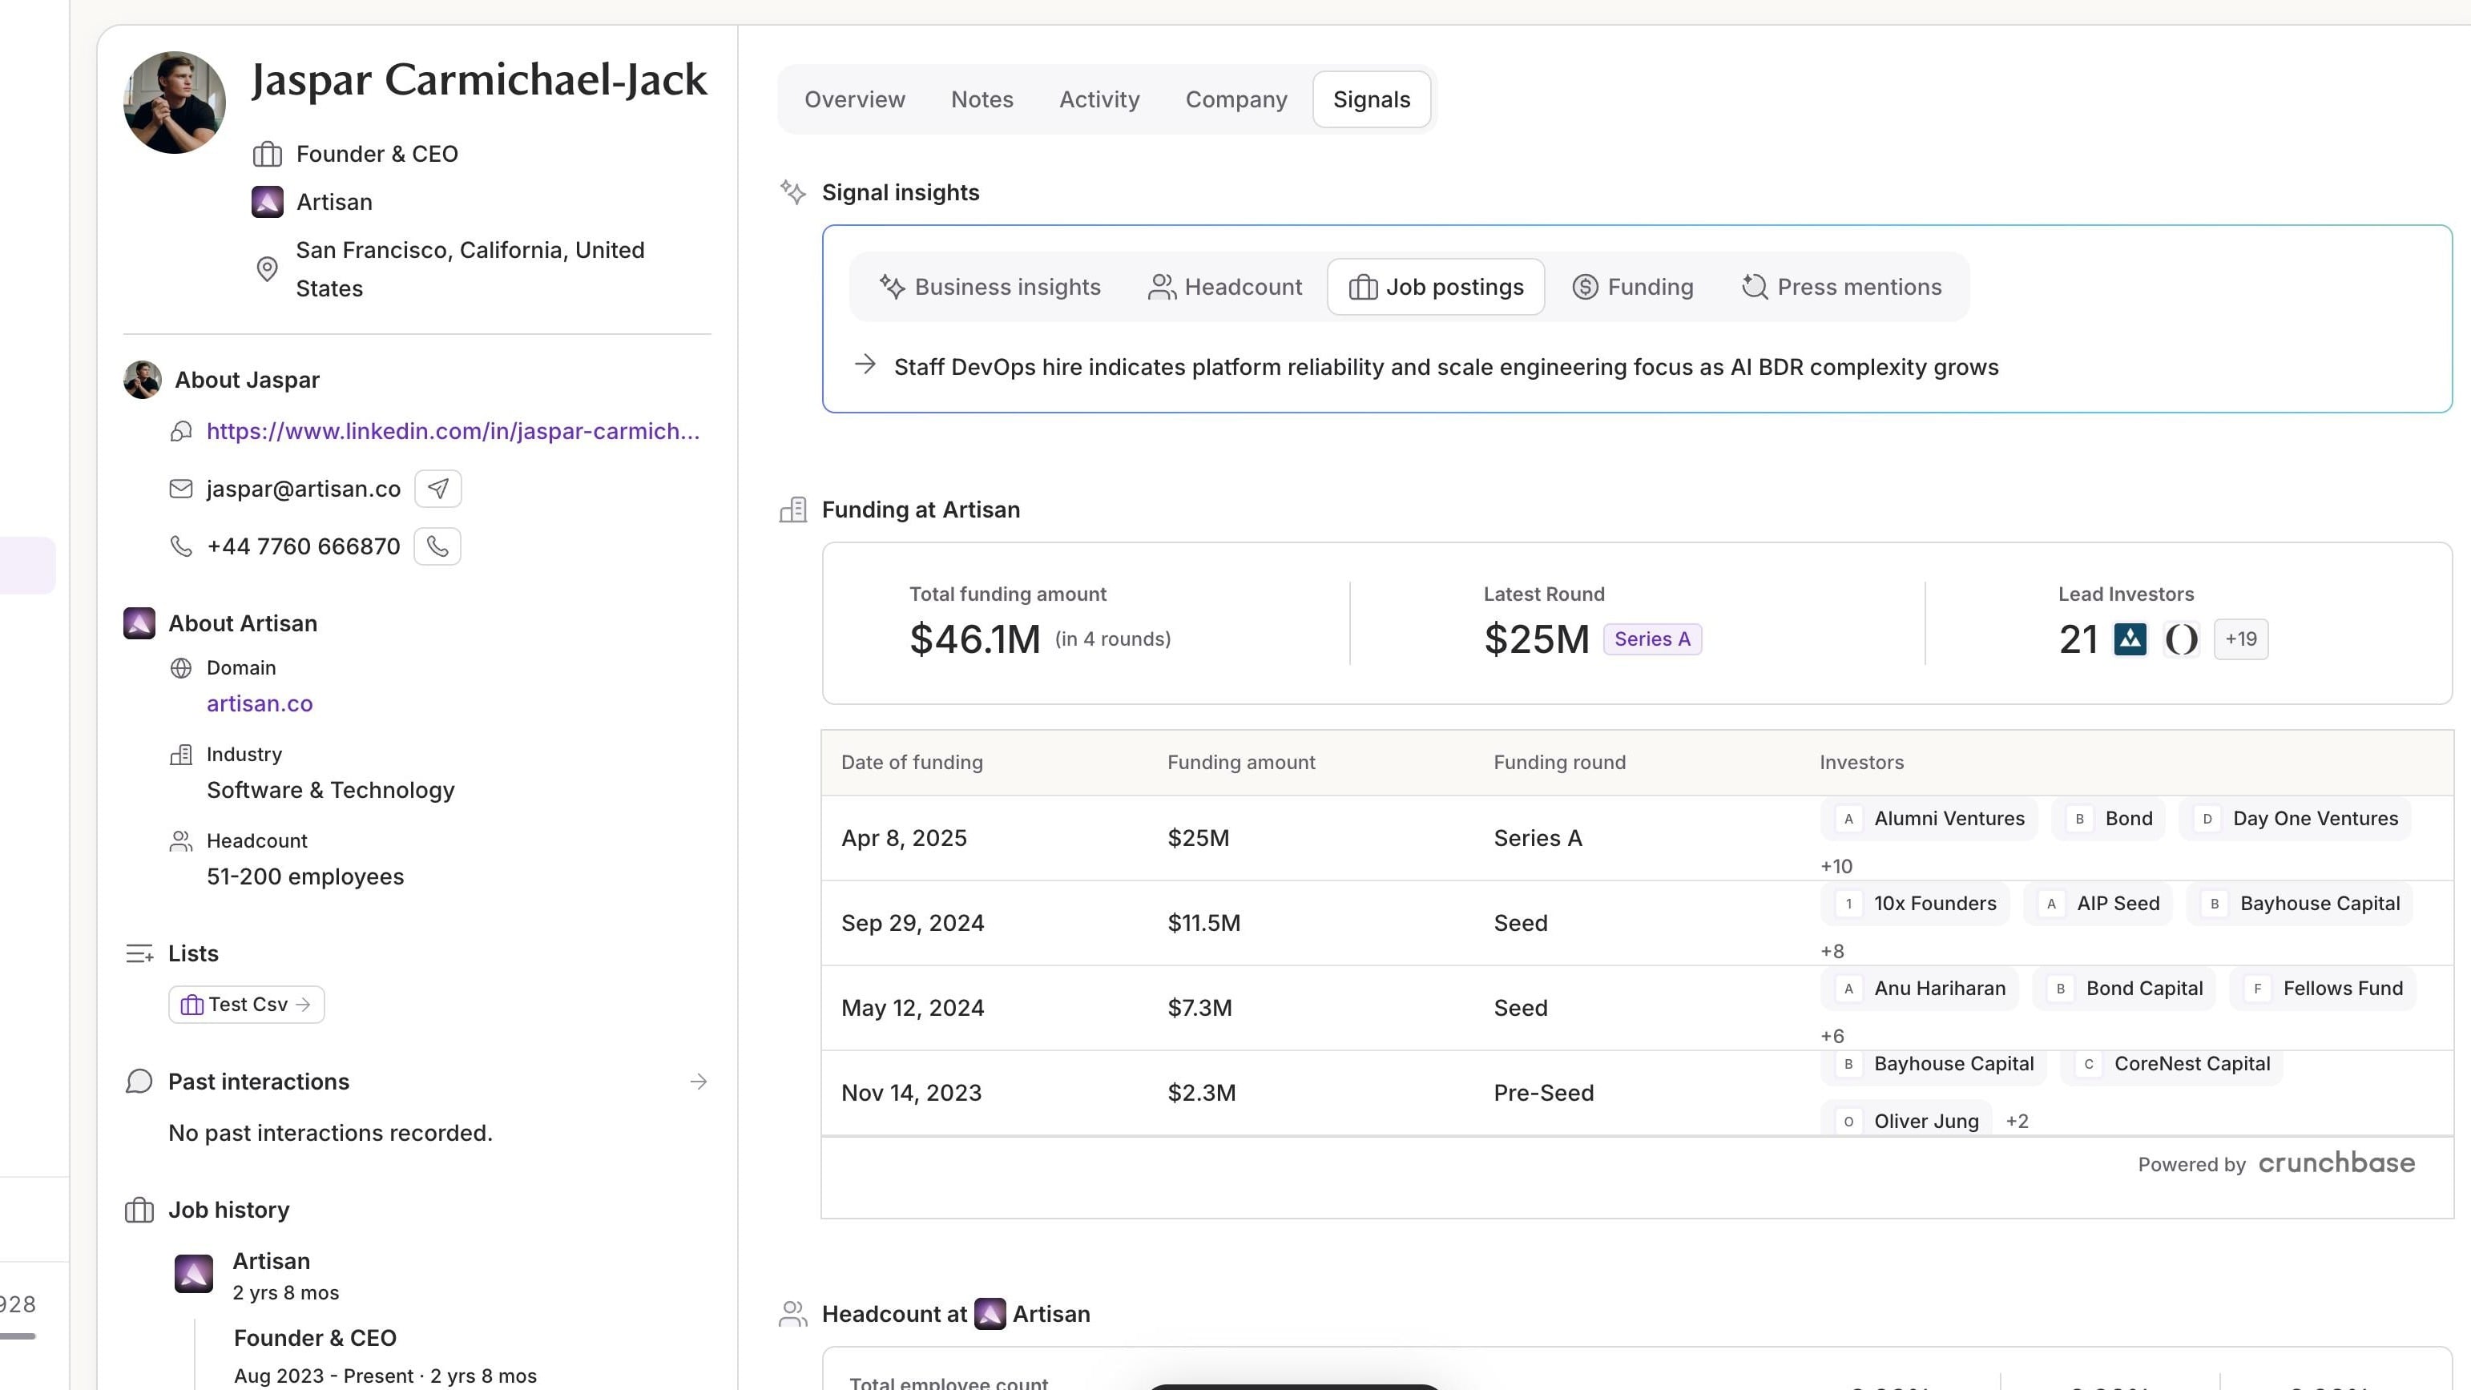
Task: Click the Lists add-to-list icon
Action: coord(140,953)
